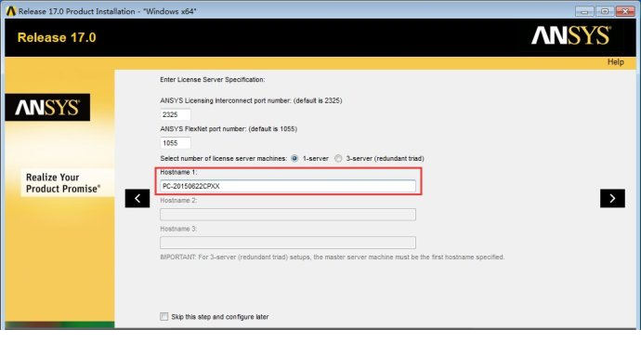Click the Realize Your Product Promise text
Viewport: 641px width, 343px height.
pos(63,183)
